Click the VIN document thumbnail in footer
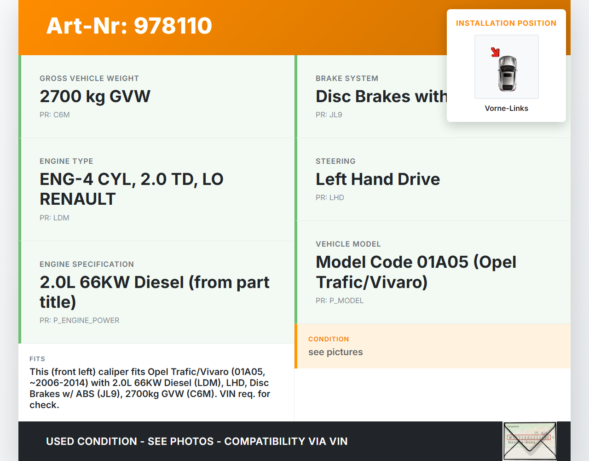Image resolution: width=589 pixels, height=461 pixels. (530, 441)
